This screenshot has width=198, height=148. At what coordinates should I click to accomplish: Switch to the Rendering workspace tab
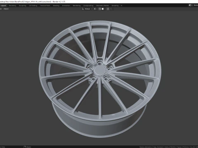pos(77,6)
